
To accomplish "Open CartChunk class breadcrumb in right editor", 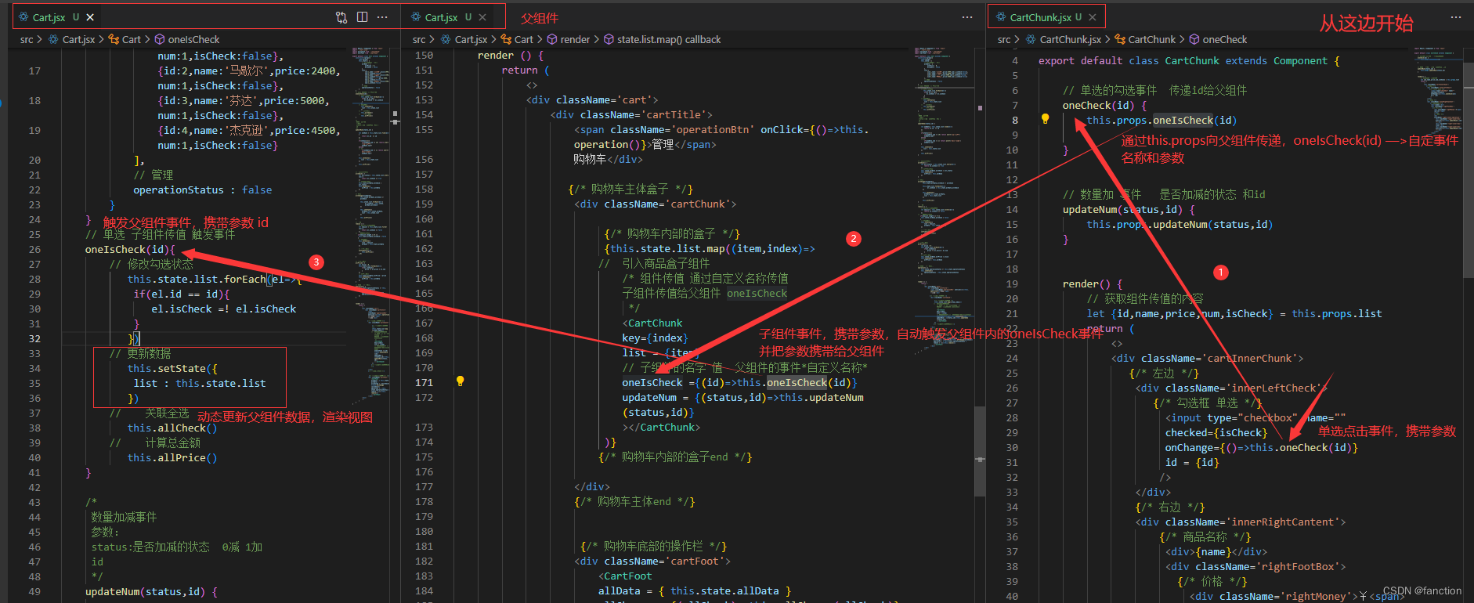I will point(1145,39).
